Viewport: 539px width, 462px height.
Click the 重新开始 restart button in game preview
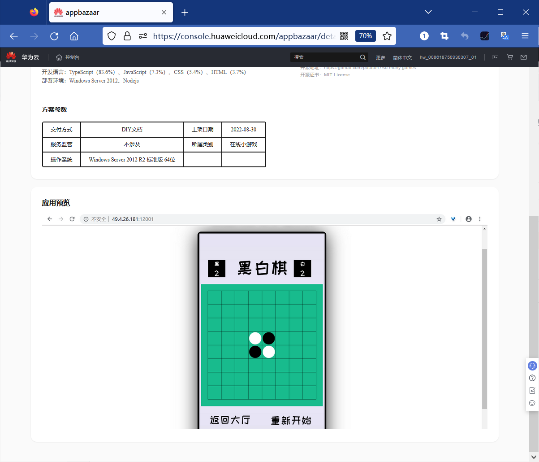(x=292, y=420)
